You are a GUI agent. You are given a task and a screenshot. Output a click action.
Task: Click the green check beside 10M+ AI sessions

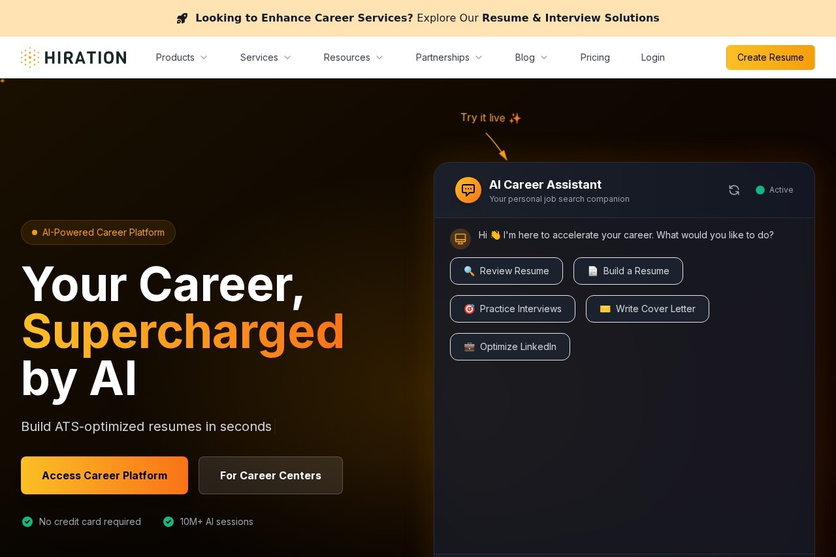[169, 522]
